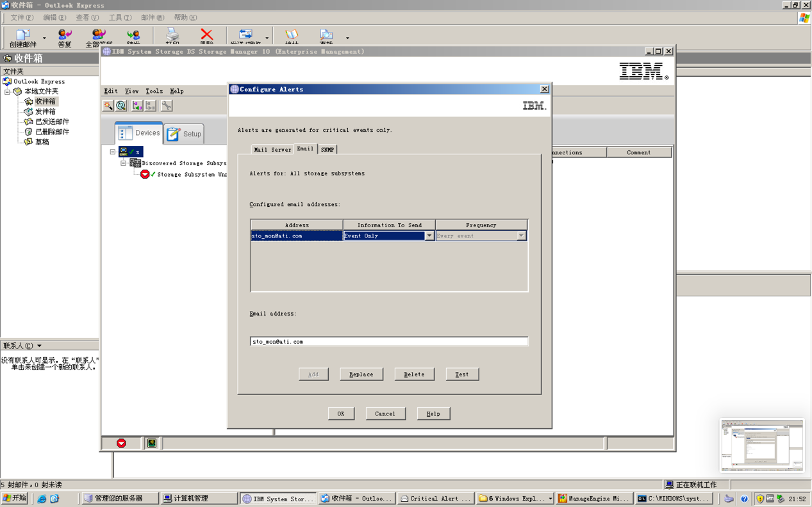Switch to the SNMP tab
Screen dimensions: 812x507
point(327,149)
